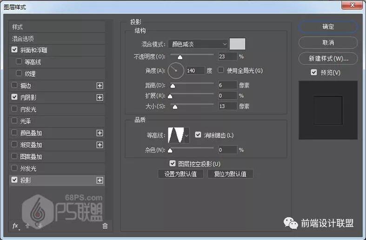Click the 角度 value field
Viewport: 366px width, 240px height.
point(195,71)
